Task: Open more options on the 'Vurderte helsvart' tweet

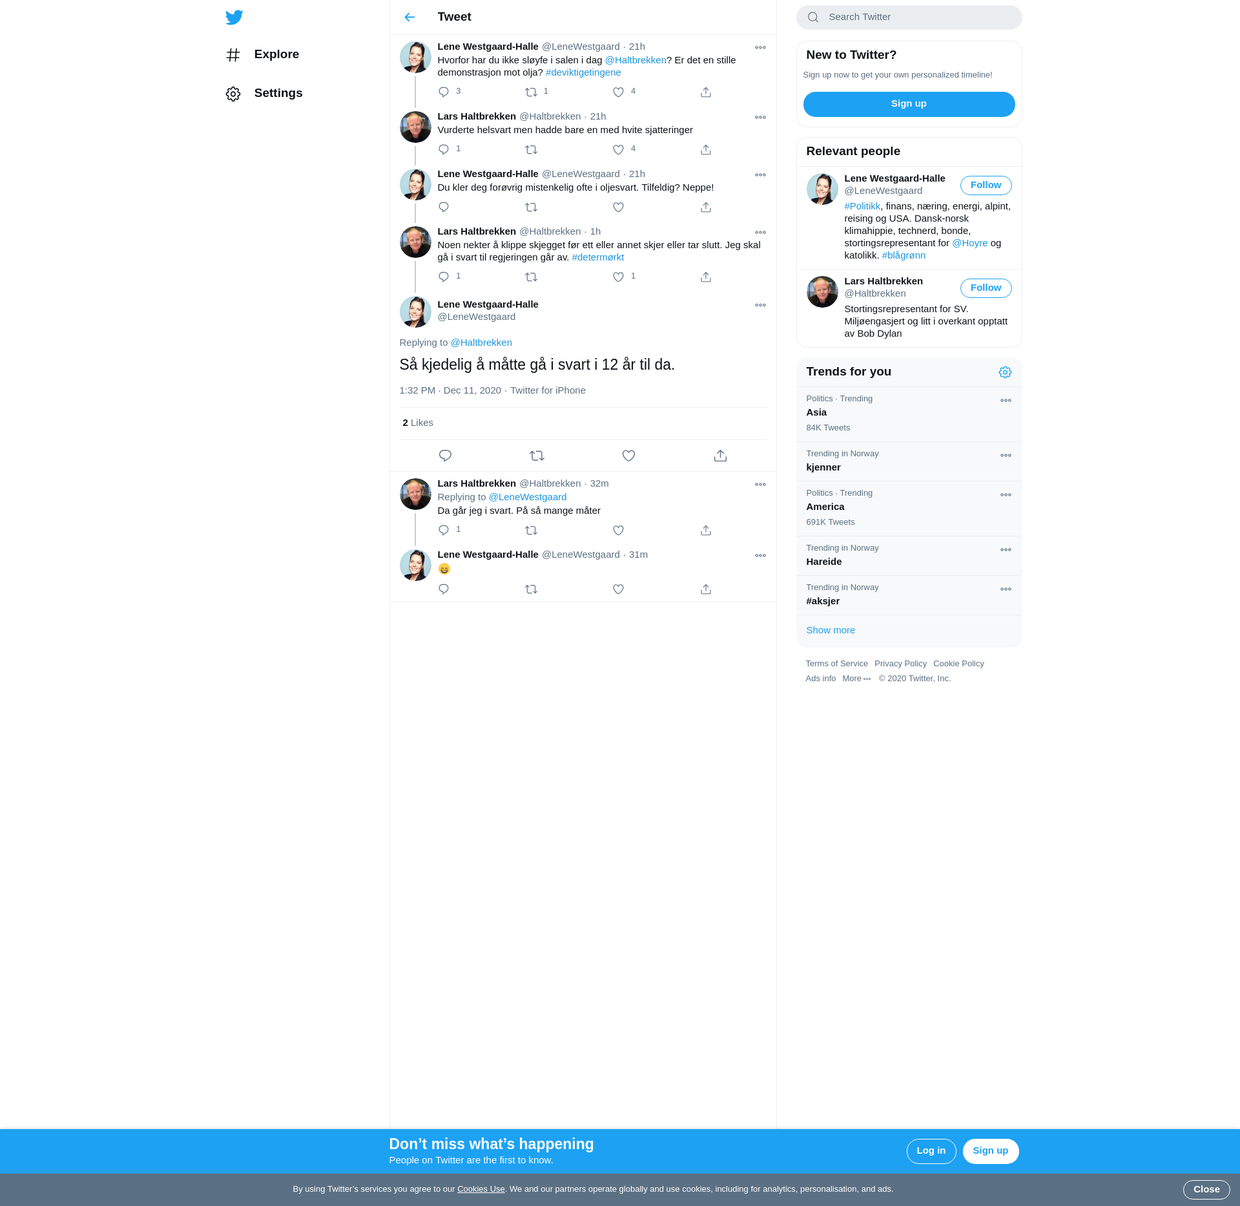Action: (760, 117)
